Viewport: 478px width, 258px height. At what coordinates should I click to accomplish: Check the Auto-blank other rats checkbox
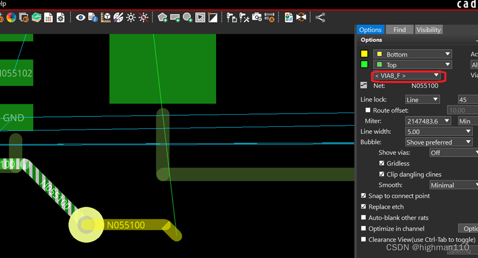coord(364,218)
